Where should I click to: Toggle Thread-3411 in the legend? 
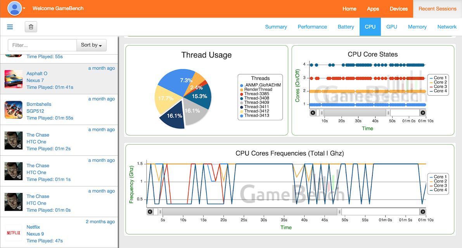click(254, 107)
